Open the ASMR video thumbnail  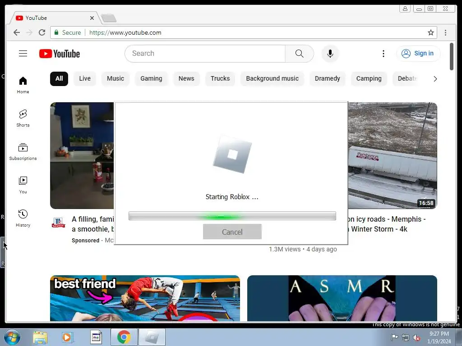(342, 298)
